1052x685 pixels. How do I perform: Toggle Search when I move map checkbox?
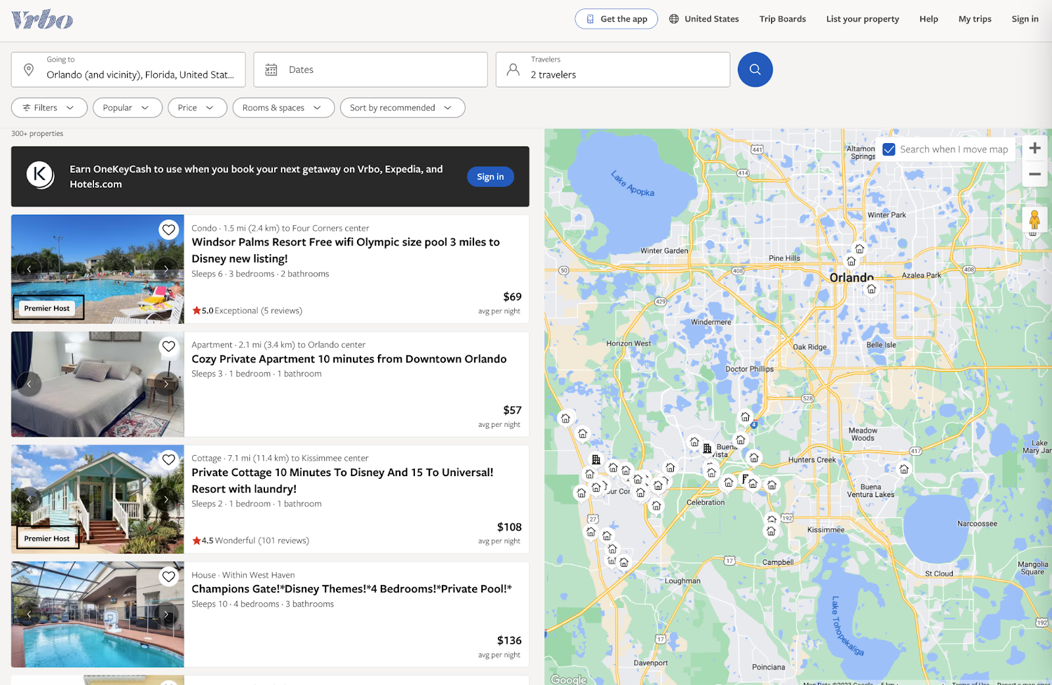point(889,150)
